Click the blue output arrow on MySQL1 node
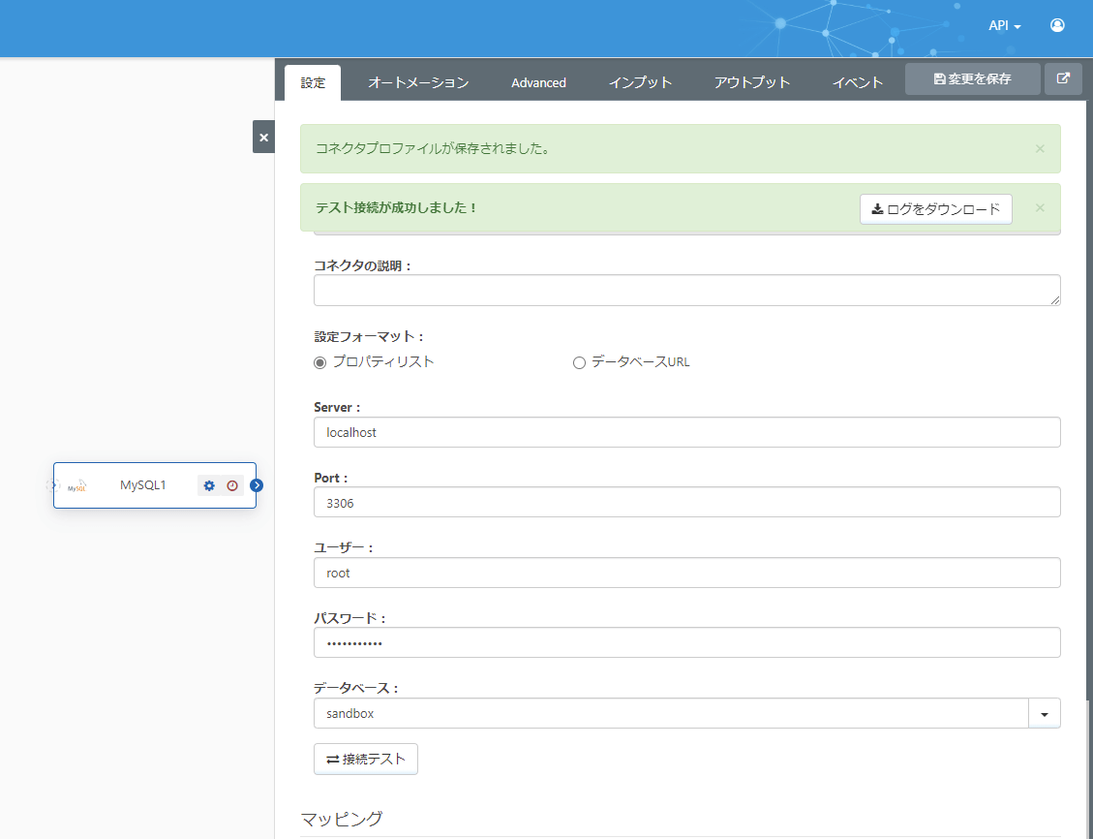The height and width of the screenshot is (839, 1093). point(257,485)
